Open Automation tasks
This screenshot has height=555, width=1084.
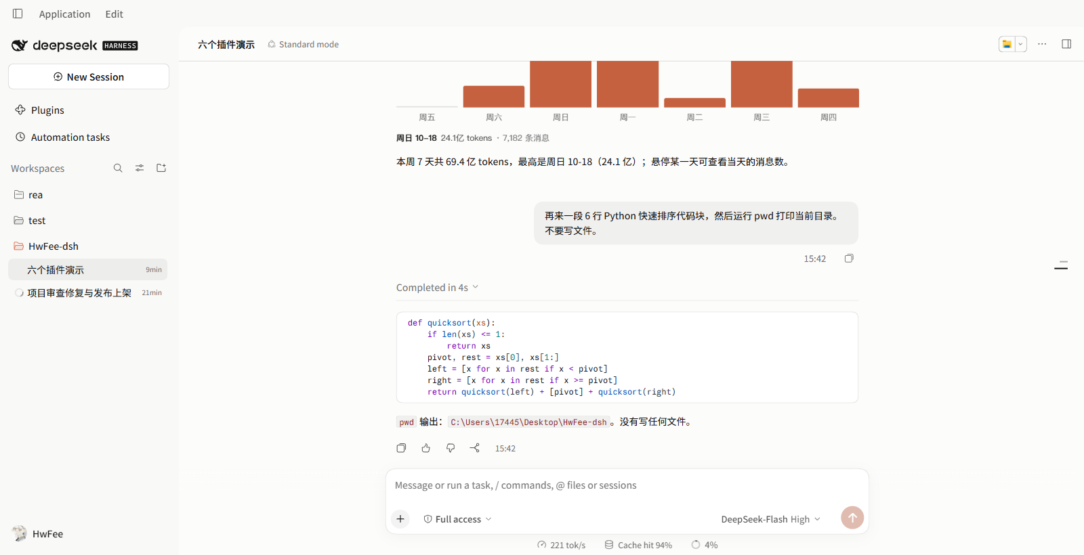(89, 137)
